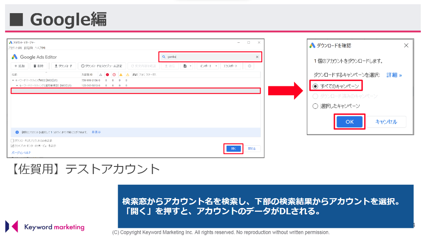Open the dropdown arrow beside document icon
Screen dimensions: 425x238
[x=190, y=66]
